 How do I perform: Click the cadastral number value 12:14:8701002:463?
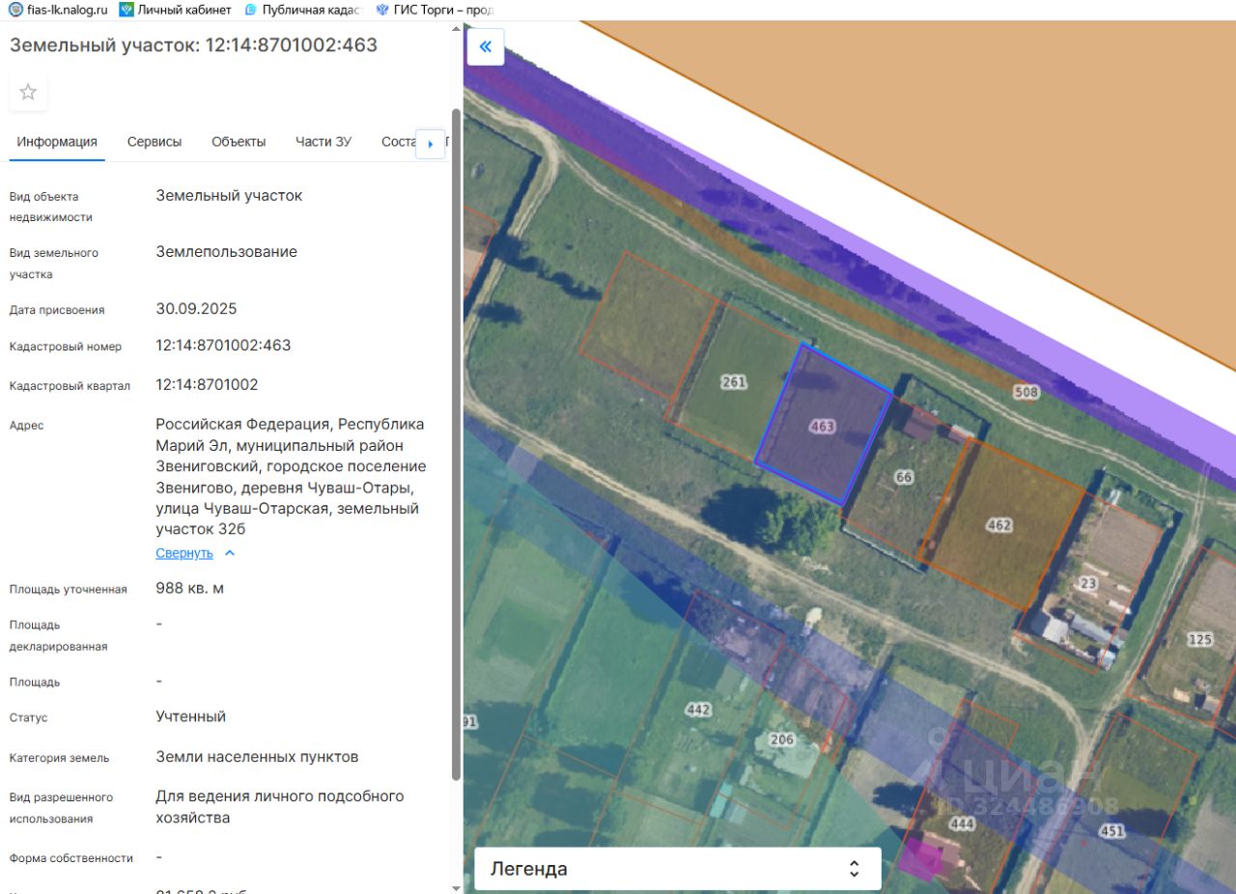(223, 346)
